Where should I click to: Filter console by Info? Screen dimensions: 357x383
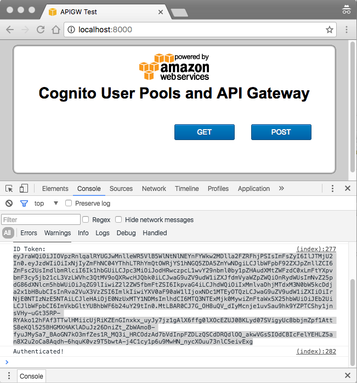tap(83, 233)
